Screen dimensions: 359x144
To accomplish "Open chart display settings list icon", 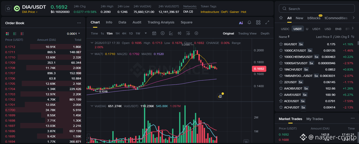I will click(x=188, y=33).
